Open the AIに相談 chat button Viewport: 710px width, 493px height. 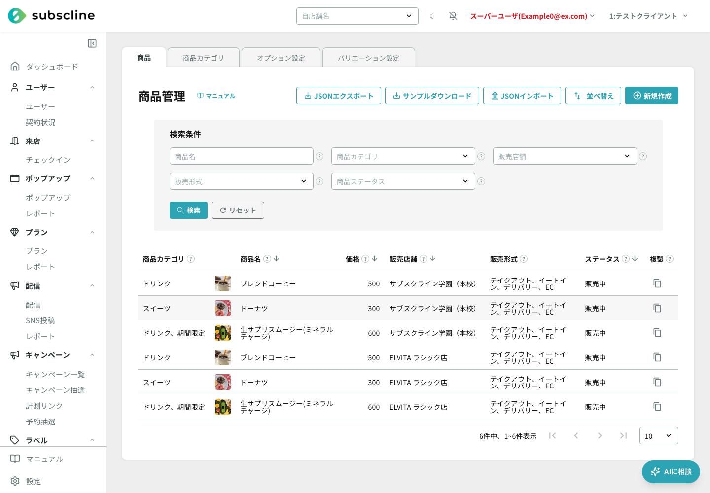click(671, 472)
